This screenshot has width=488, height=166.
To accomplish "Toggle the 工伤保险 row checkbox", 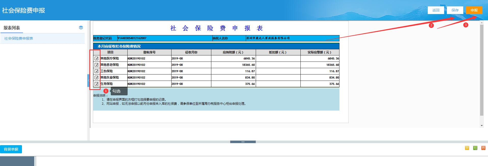I will pos(96,71).
